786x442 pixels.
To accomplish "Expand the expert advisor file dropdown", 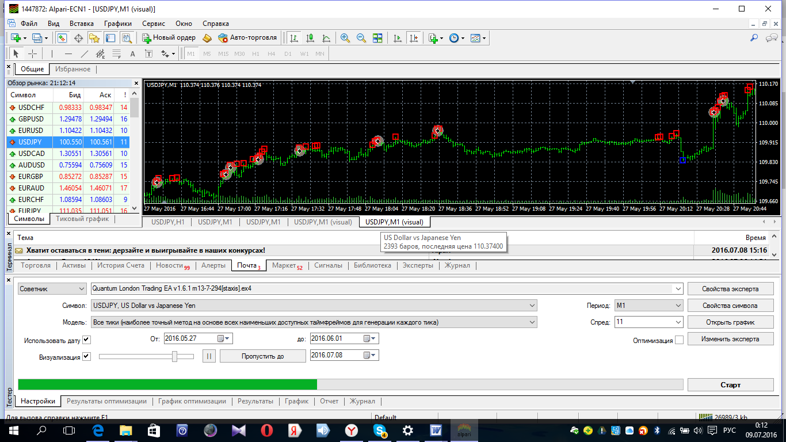I will 677,288.
